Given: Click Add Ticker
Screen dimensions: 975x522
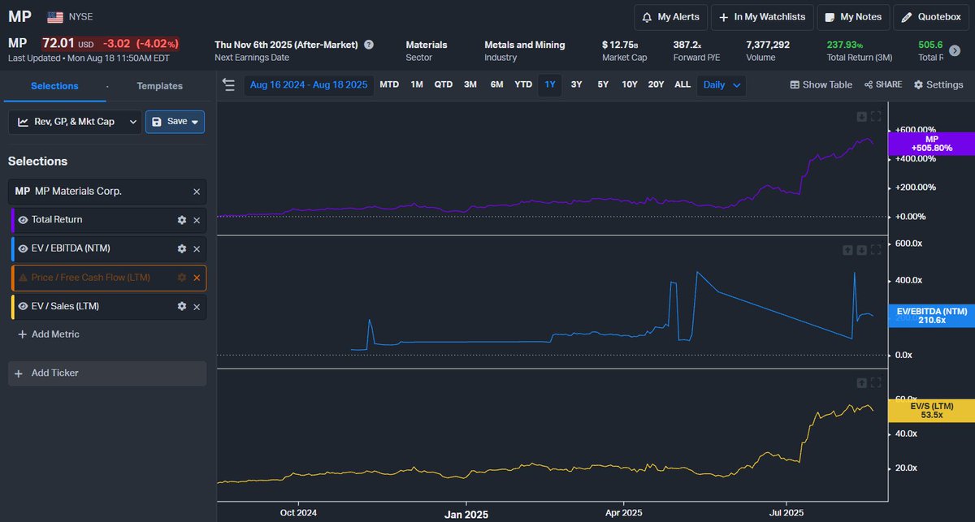Looking at the screenshot, I should [x=107, y=373].
